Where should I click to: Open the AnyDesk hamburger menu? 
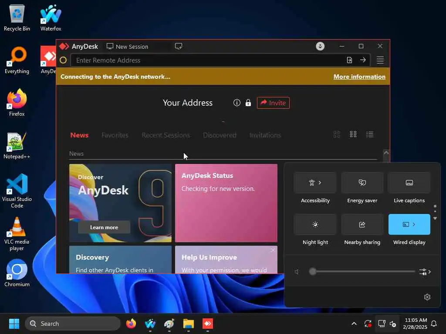tap(380, 60)
